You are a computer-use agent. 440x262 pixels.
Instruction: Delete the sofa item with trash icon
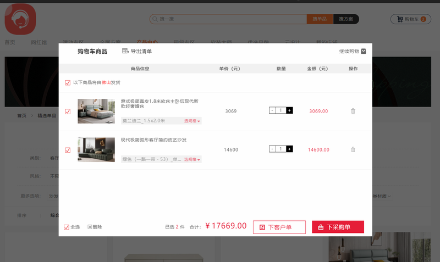(353, 149)
